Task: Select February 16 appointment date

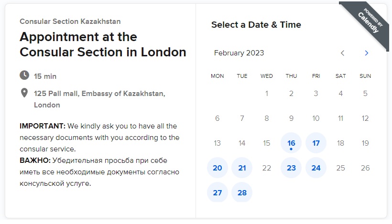Action: pos(291,143)
